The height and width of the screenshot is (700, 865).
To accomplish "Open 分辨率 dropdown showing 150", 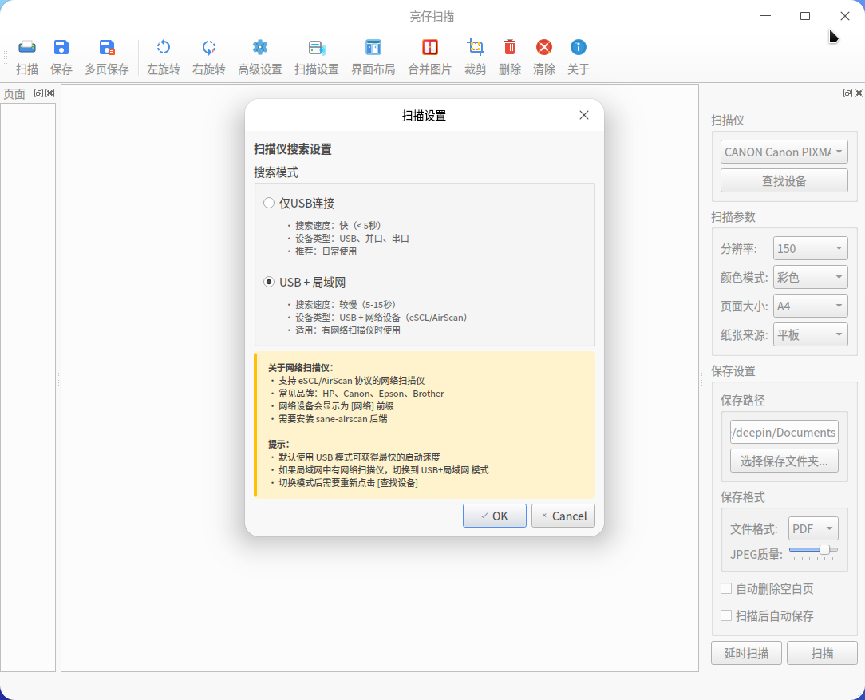I will (811, 248).
